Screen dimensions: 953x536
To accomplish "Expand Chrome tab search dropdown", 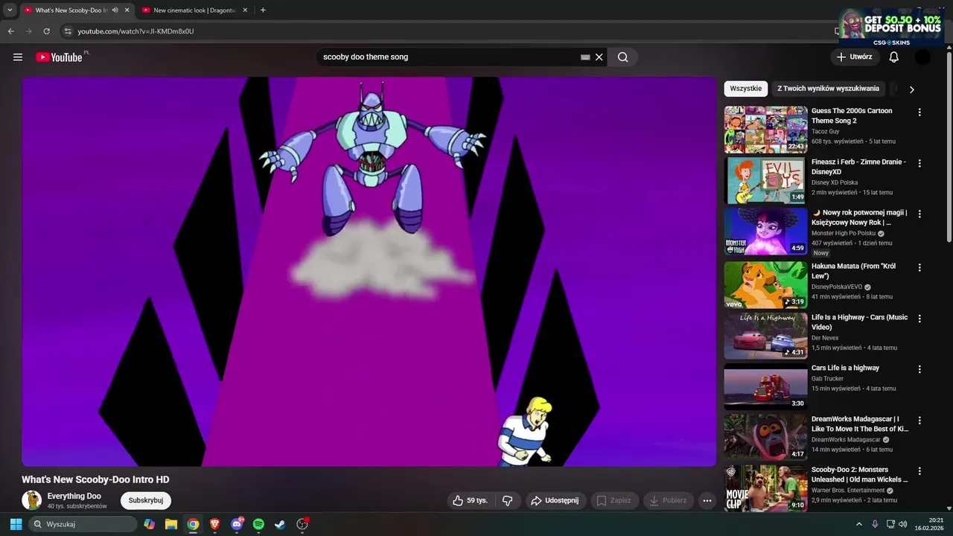I will point(10,10).
